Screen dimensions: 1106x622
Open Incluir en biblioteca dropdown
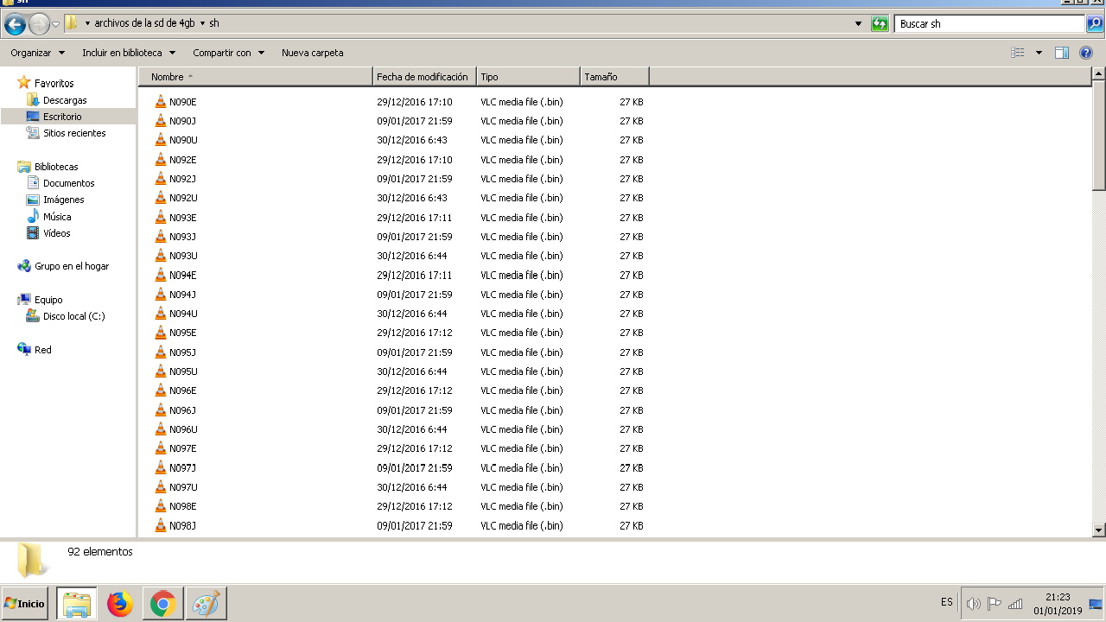pos(129,53)
